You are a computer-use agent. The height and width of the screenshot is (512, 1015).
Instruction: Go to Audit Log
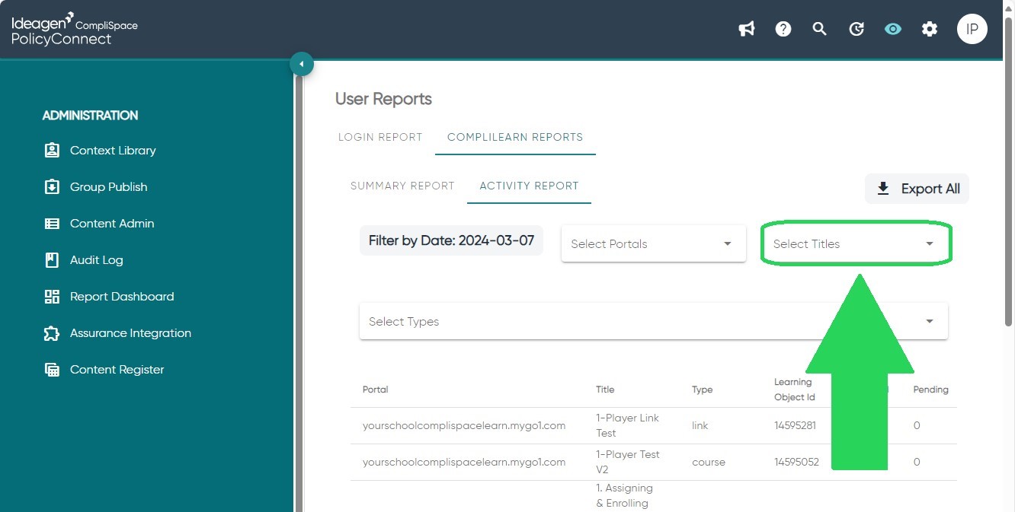96,259
